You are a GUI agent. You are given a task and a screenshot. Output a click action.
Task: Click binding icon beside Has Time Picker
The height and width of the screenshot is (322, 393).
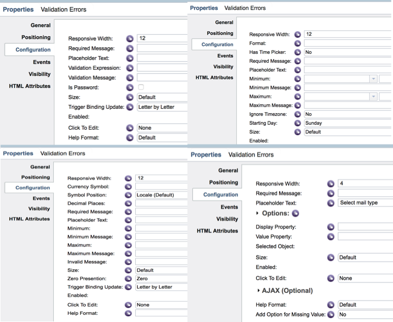coord(297,52)
